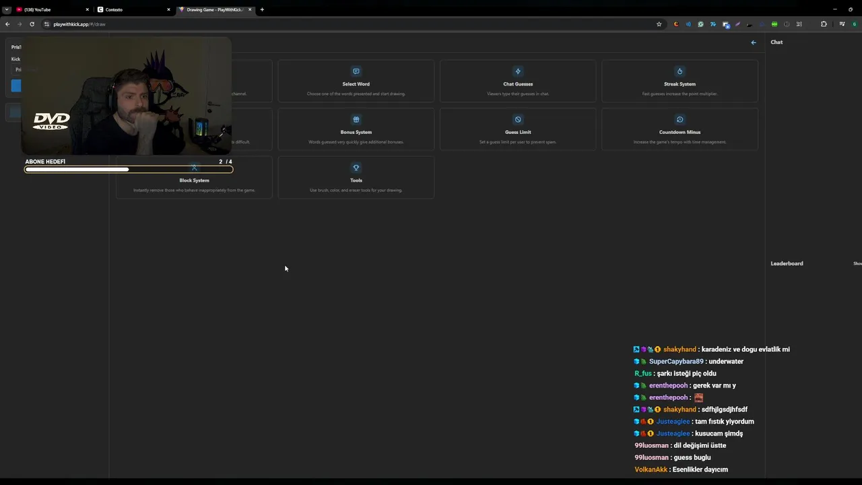Click the Select Word speech bubble icon
The image size is (862, 485).
[x=356, y=71]
